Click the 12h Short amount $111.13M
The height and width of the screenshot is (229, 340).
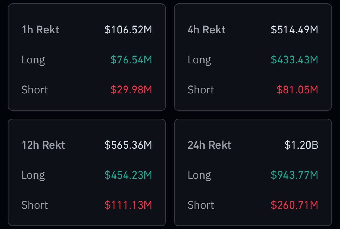[x=128, y=205]
